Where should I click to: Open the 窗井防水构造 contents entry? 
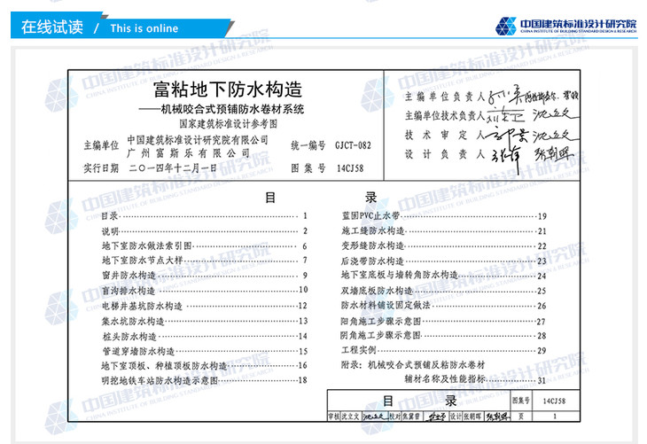[129, 276]
